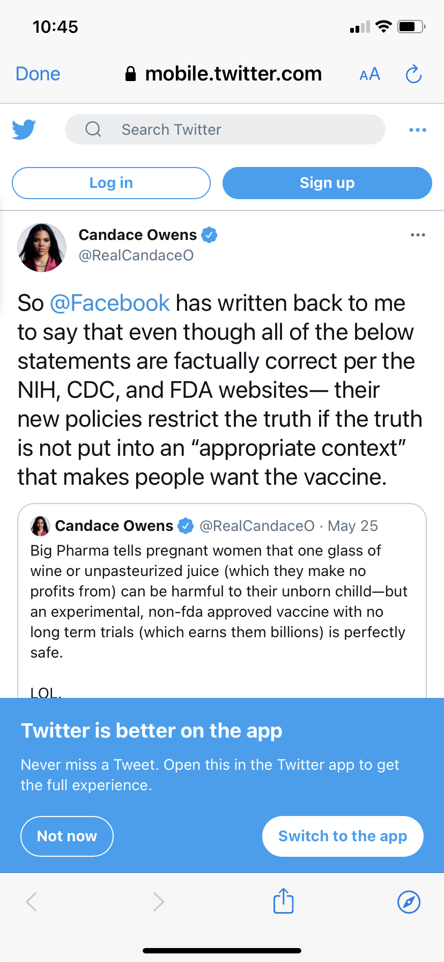Tap Candace Owens' large profile photo
The height and width of the screenshot is (962, 444).
(42, 247)
